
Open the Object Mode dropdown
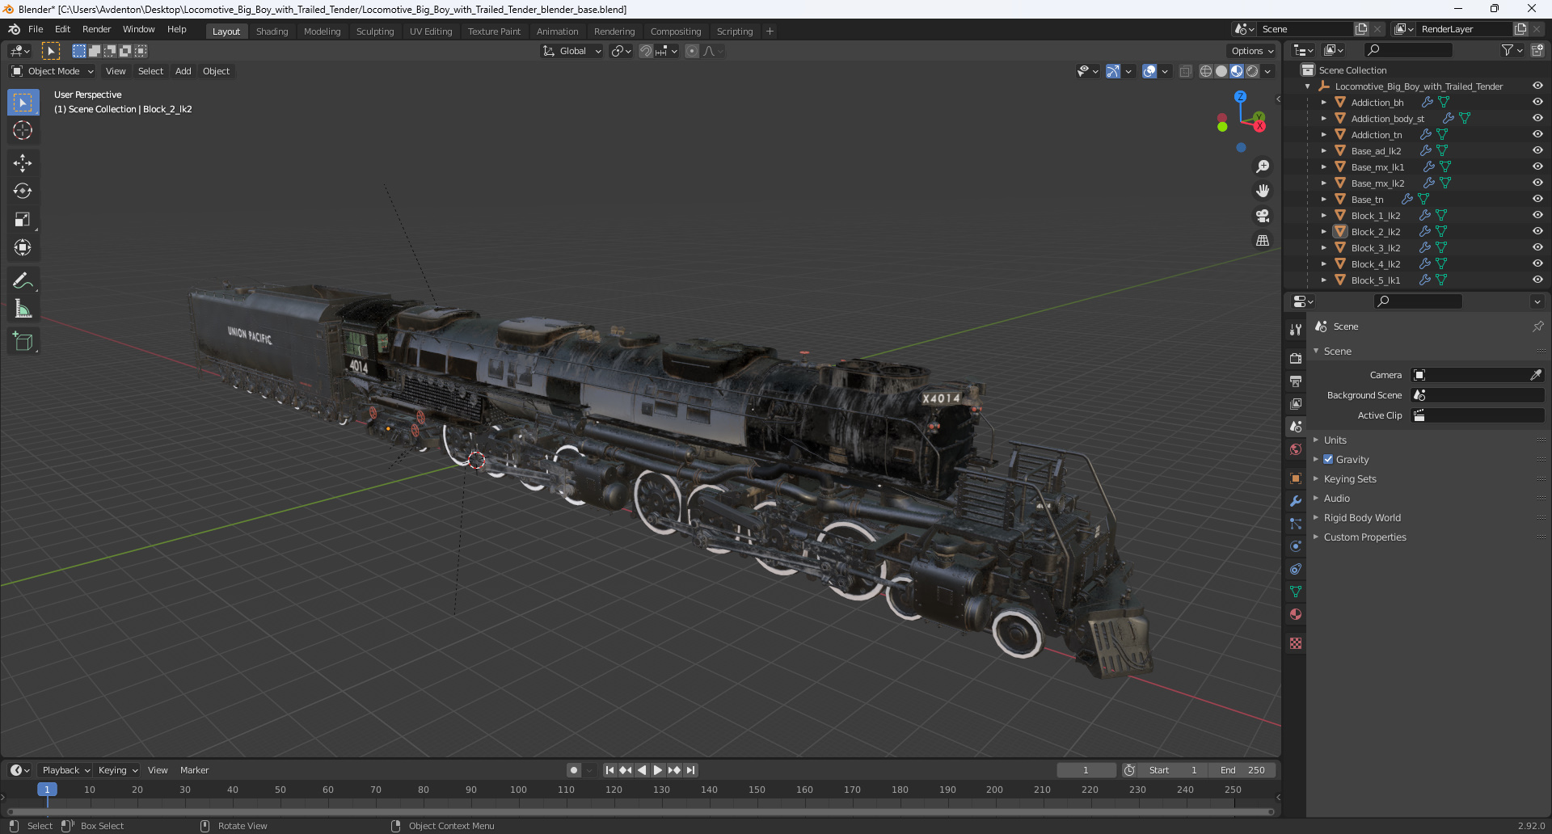click(53, 71)
